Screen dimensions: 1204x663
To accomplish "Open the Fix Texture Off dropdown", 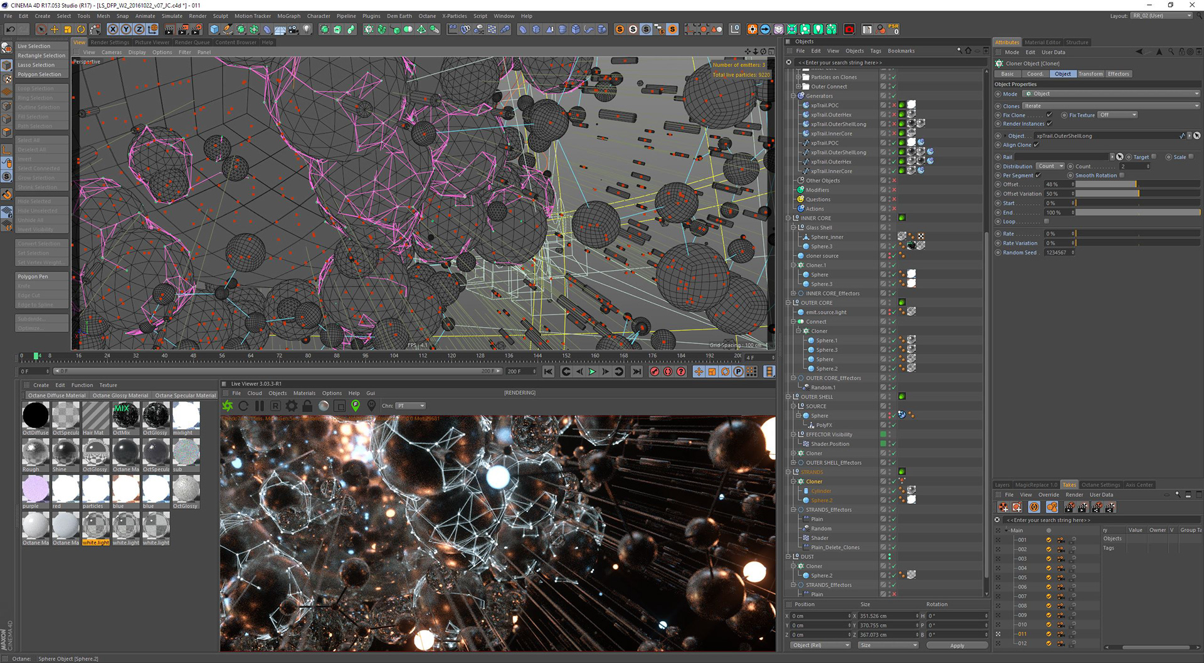I will click(1117, 115).
